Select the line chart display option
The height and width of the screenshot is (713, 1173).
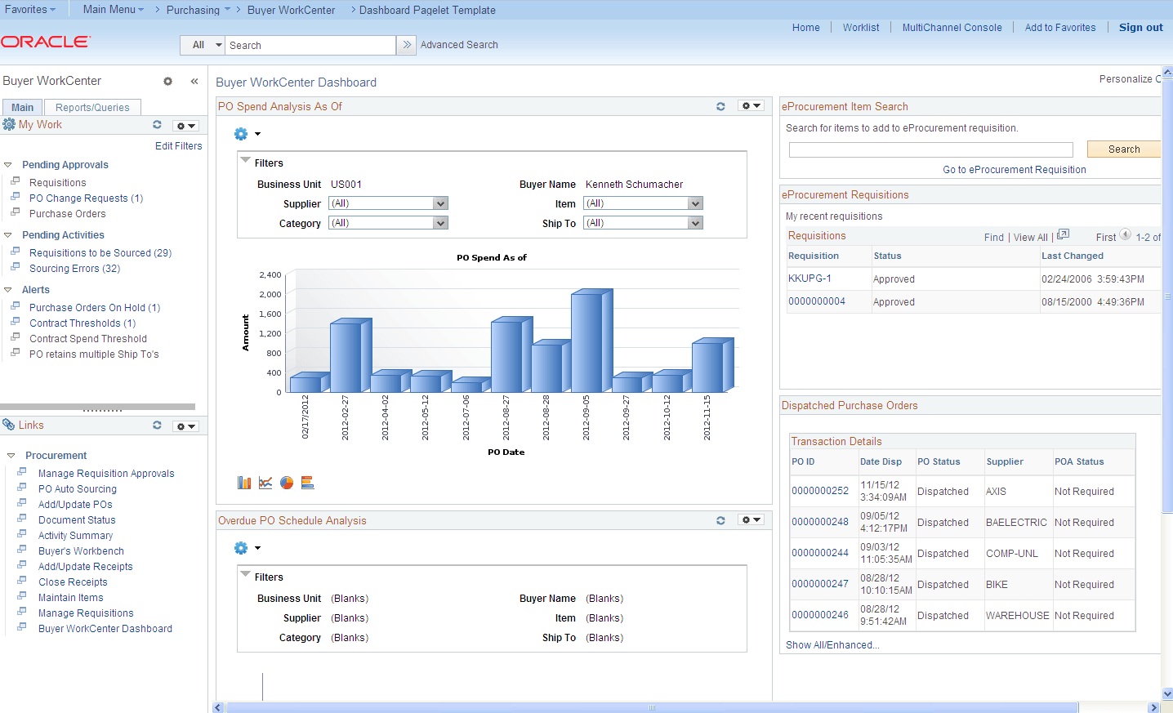pos(265,483)
